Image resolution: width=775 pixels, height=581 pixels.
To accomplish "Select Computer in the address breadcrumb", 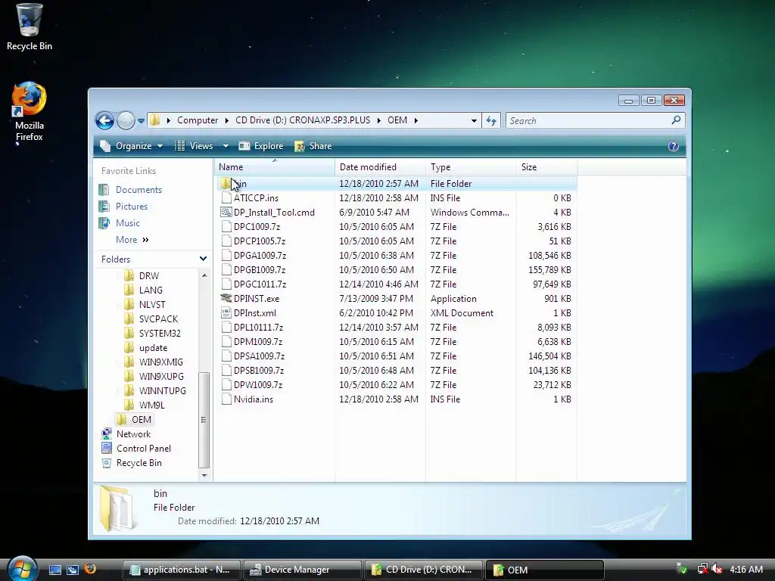I will click(198, 120).
